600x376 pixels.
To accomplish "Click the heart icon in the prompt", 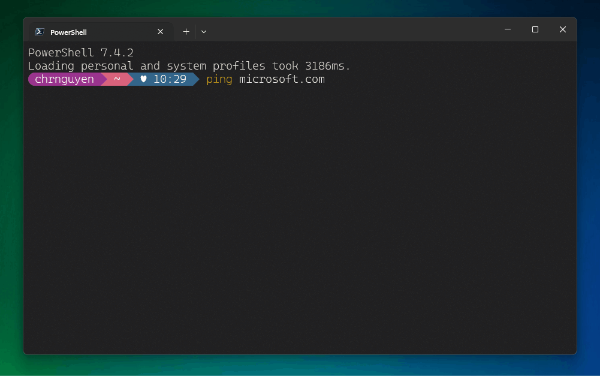I will click(x=143, y=79).
